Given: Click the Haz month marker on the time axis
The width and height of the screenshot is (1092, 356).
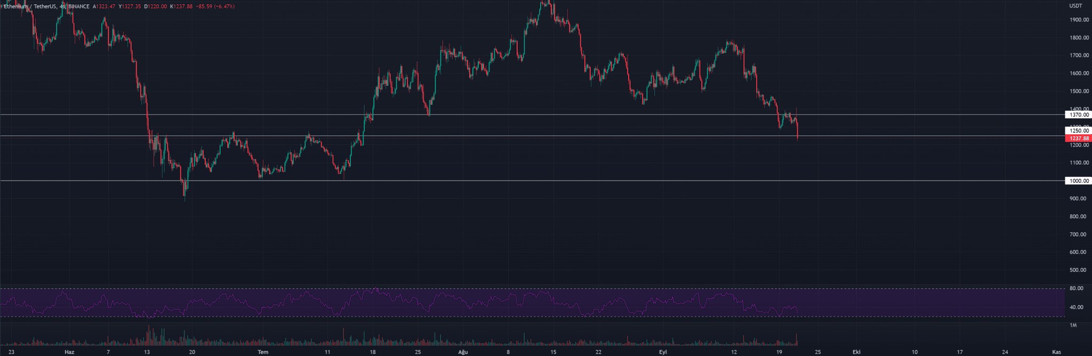Looking at the screenshot, I should tap(69, 352).
